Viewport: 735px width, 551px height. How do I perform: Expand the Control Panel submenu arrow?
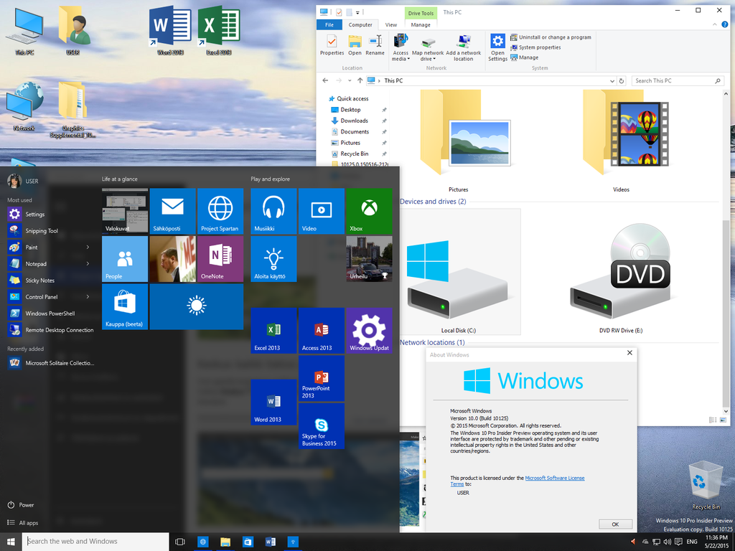pyautogui.click(x=88, y=296)
